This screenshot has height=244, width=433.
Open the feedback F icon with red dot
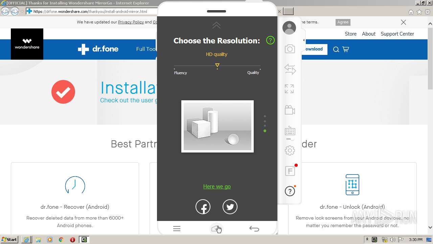point(290,171)
